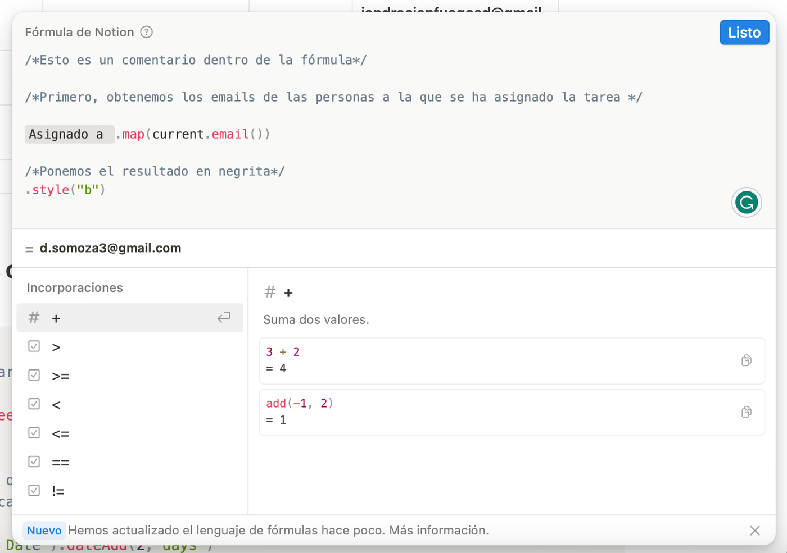
Task: Click the '/*Ponemos el resultado en negrita*/' comment
Action: tap(155, 171)
